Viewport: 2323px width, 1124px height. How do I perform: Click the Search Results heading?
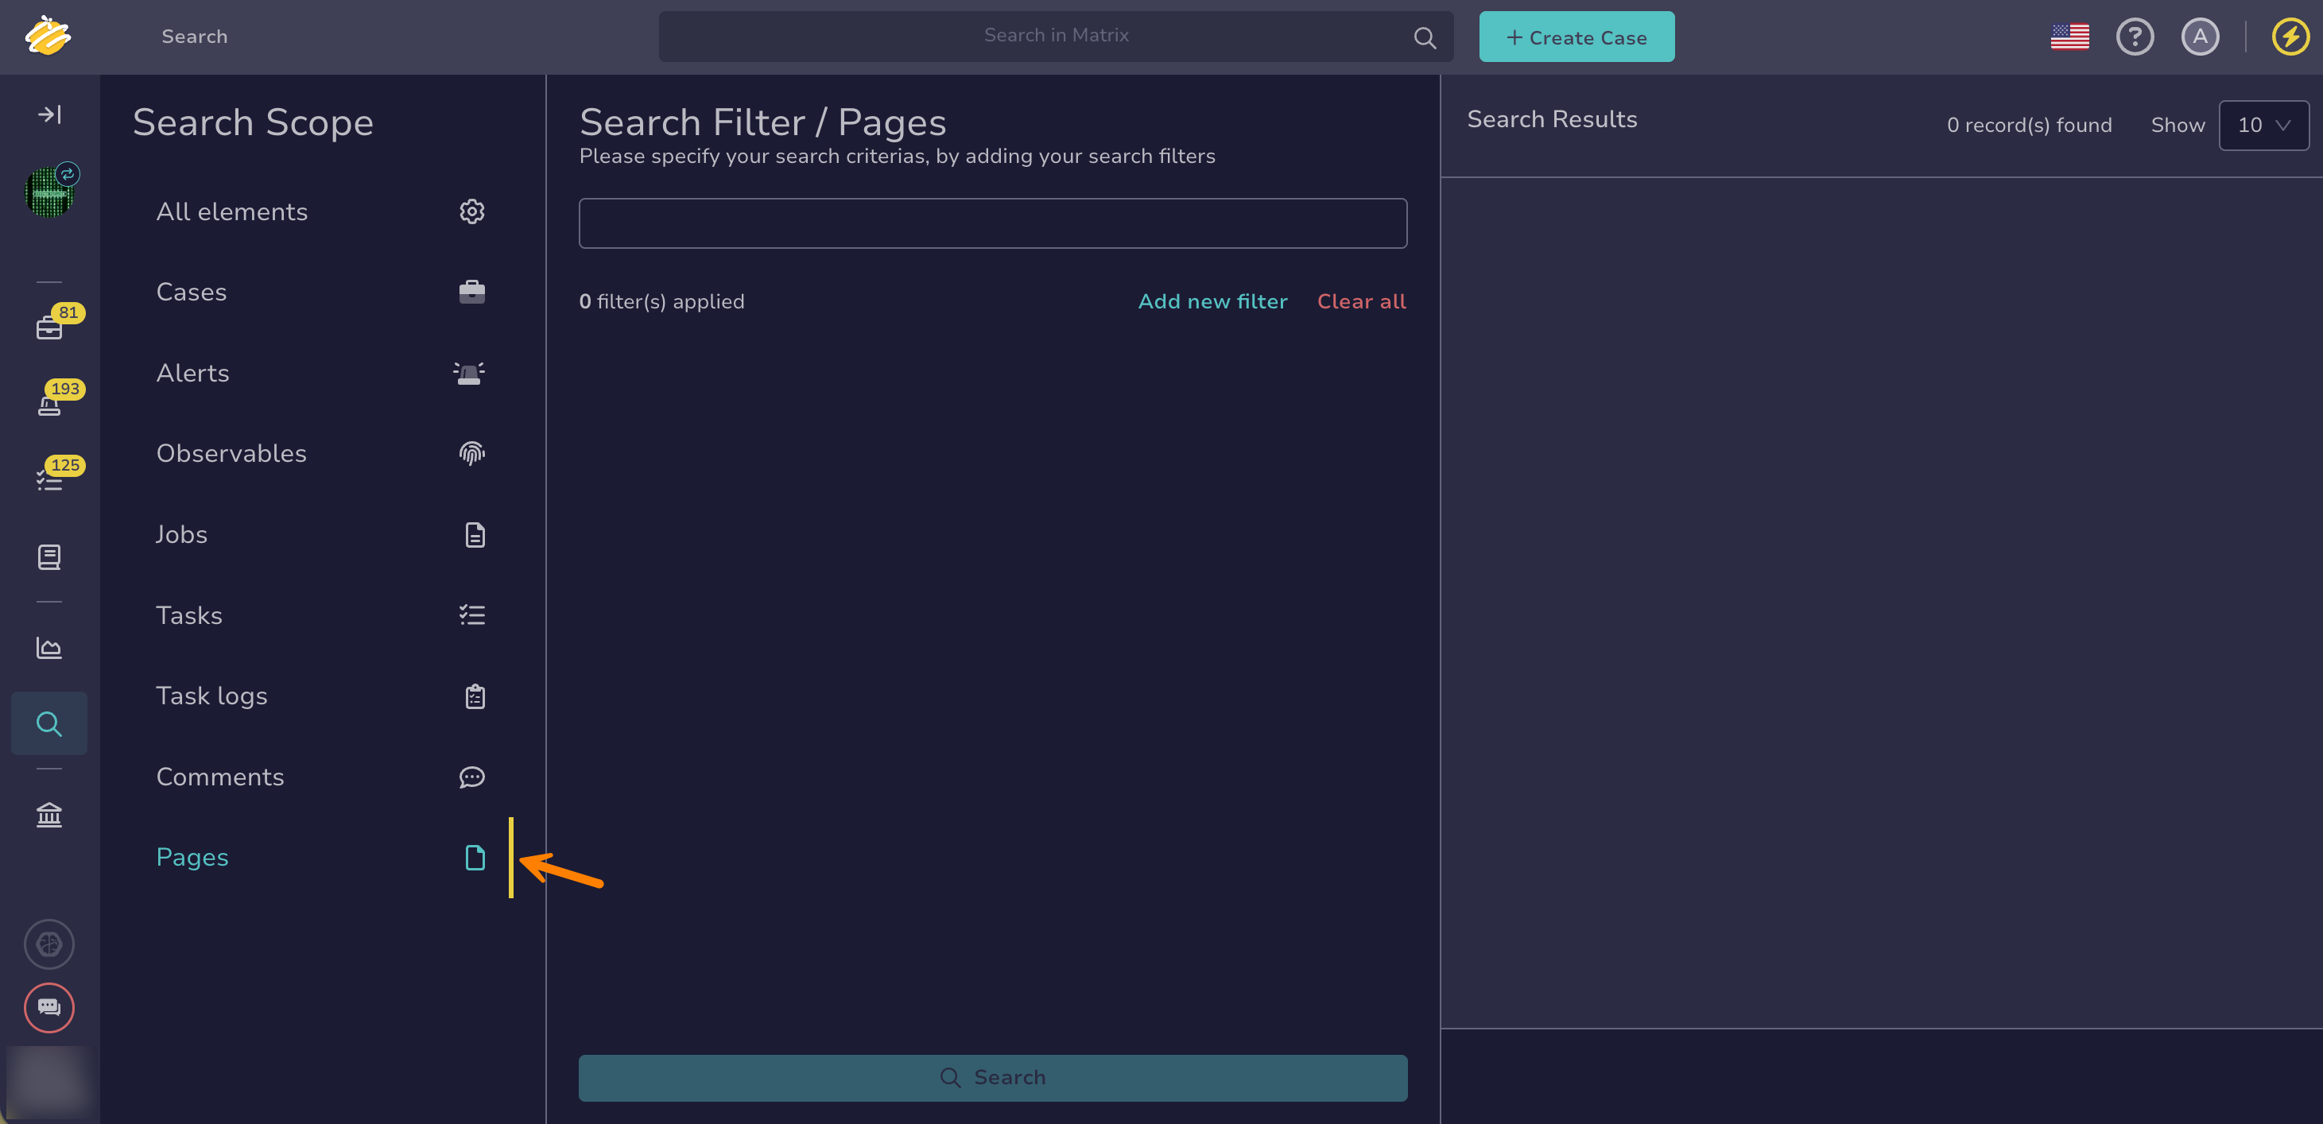(1551, 119)
